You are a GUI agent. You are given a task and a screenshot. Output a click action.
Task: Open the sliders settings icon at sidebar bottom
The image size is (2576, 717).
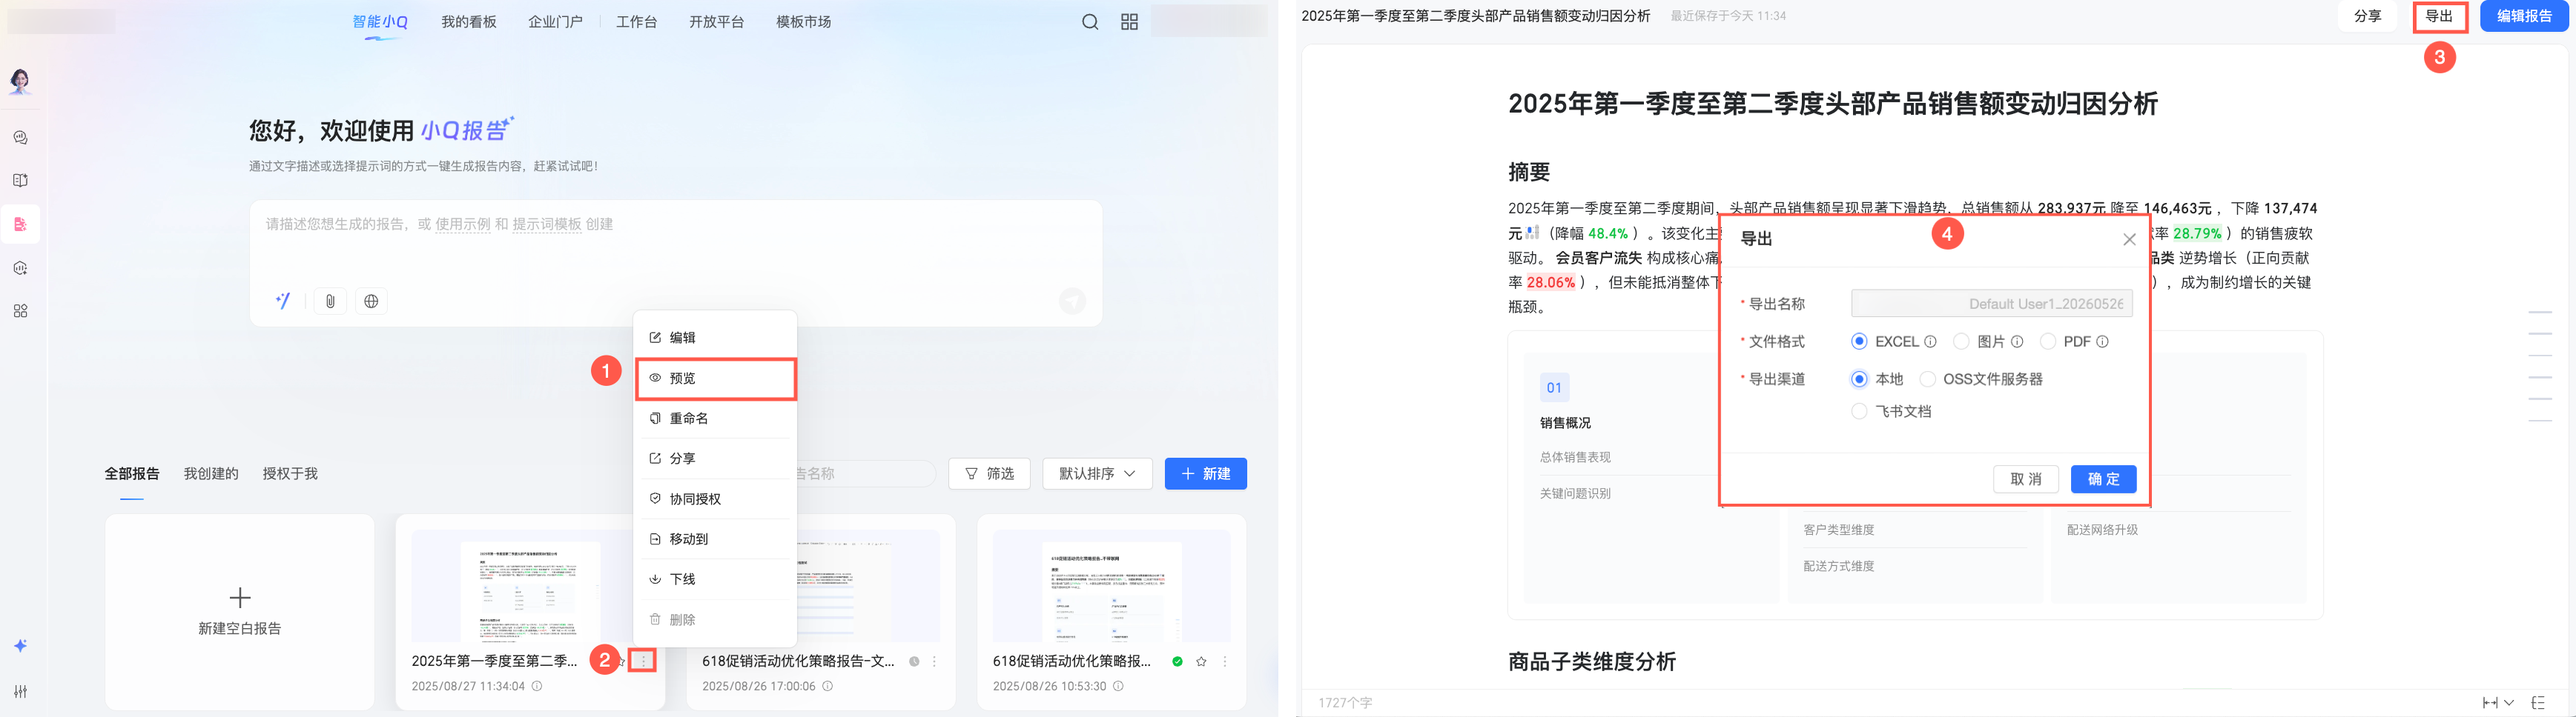(x=20, y=691)
